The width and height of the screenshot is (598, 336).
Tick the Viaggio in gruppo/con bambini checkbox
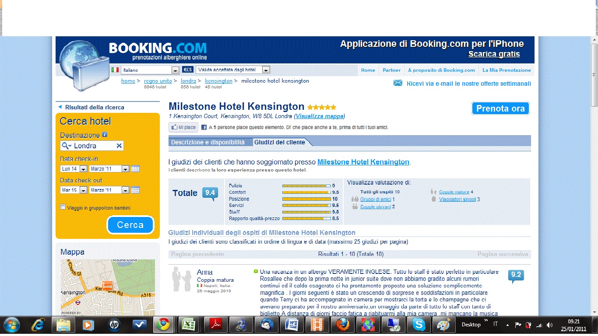[x=63, y=207]
